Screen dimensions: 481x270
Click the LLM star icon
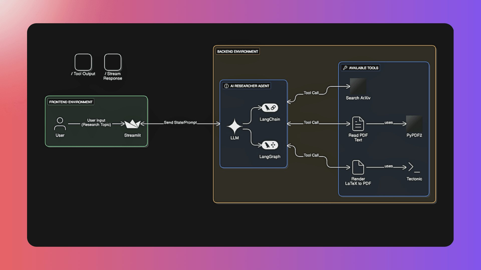point(234,126)
